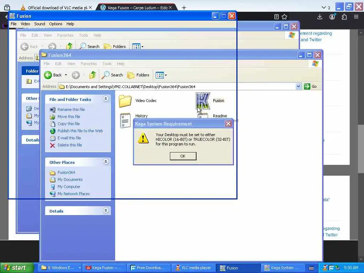Screen dimensions: 364x273
Task: Click the Windows Start button
Action: (17, 268)
